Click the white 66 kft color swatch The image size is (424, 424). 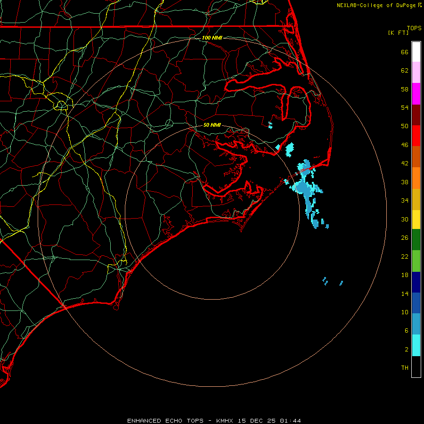tap(416, 52)
